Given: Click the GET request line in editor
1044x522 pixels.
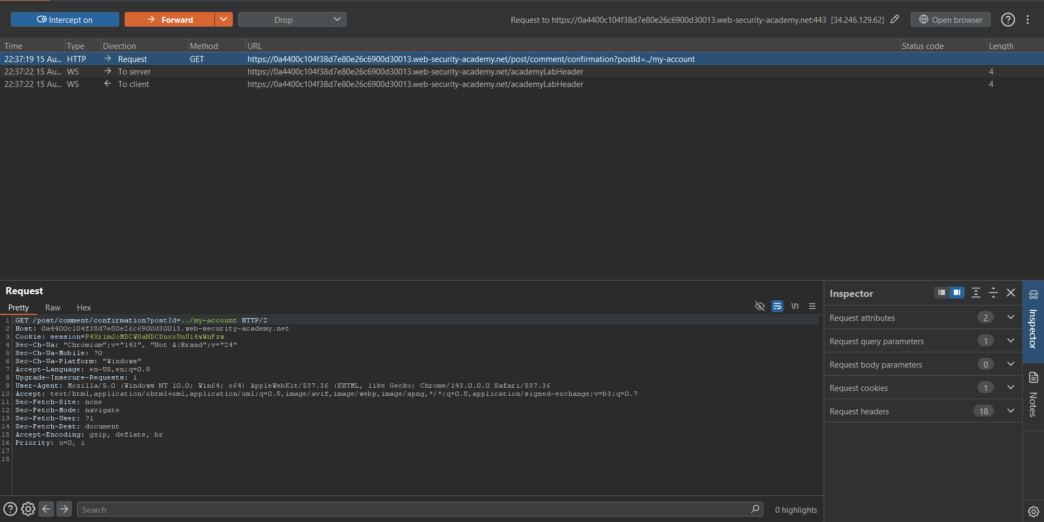Looking at the screenshot, I should [x=141, y=320].
